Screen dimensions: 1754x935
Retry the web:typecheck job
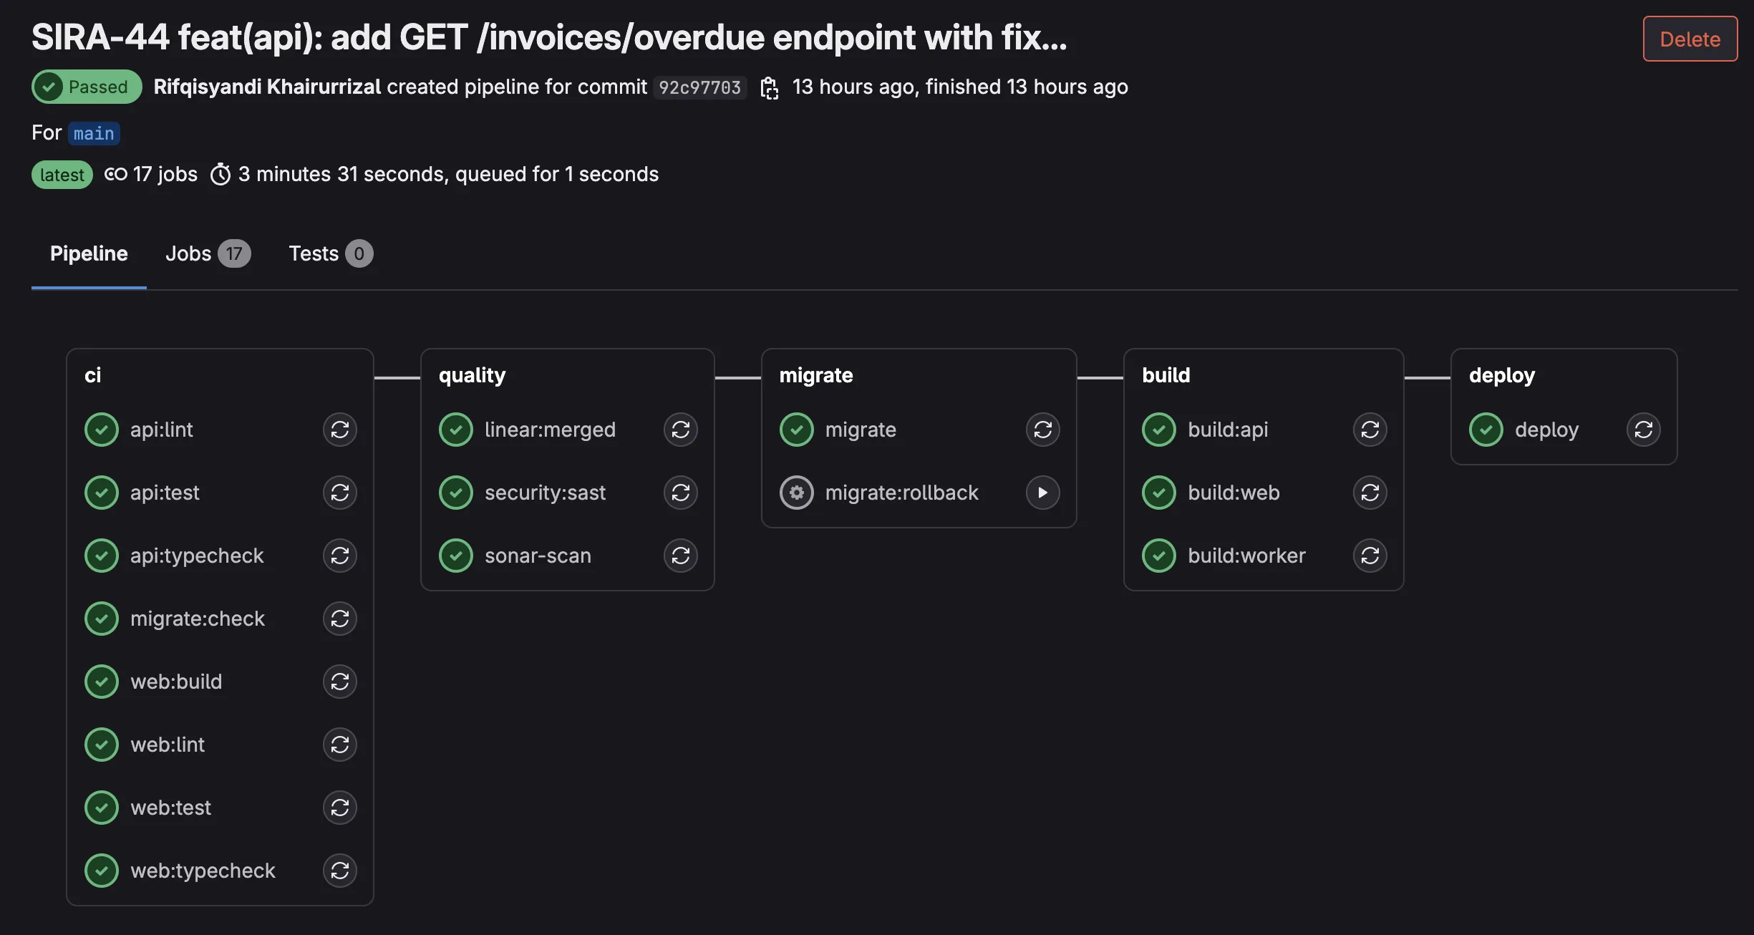pos(339,871)
